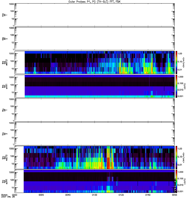This screenshot has width=189, height=202.
Task: Click the empty thb fft 1 plot panel
Action: (94, 15)
